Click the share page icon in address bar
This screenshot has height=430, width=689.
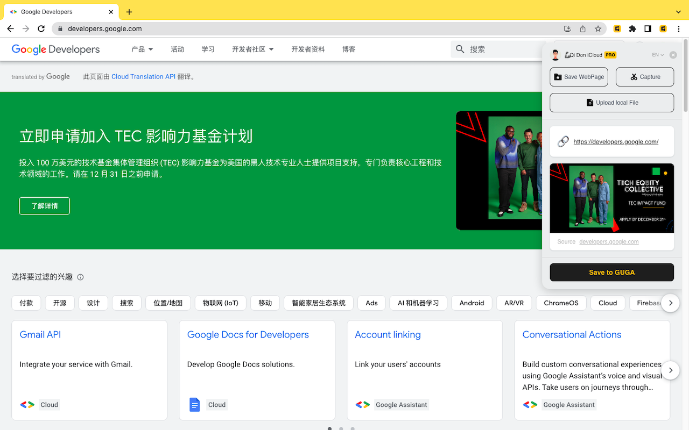pos(582,28)
